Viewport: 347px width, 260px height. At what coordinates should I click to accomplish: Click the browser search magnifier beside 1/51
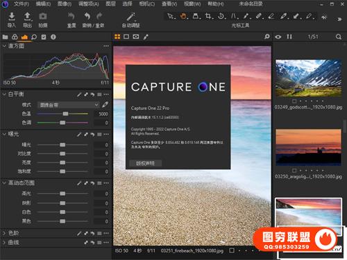(338, 37)
